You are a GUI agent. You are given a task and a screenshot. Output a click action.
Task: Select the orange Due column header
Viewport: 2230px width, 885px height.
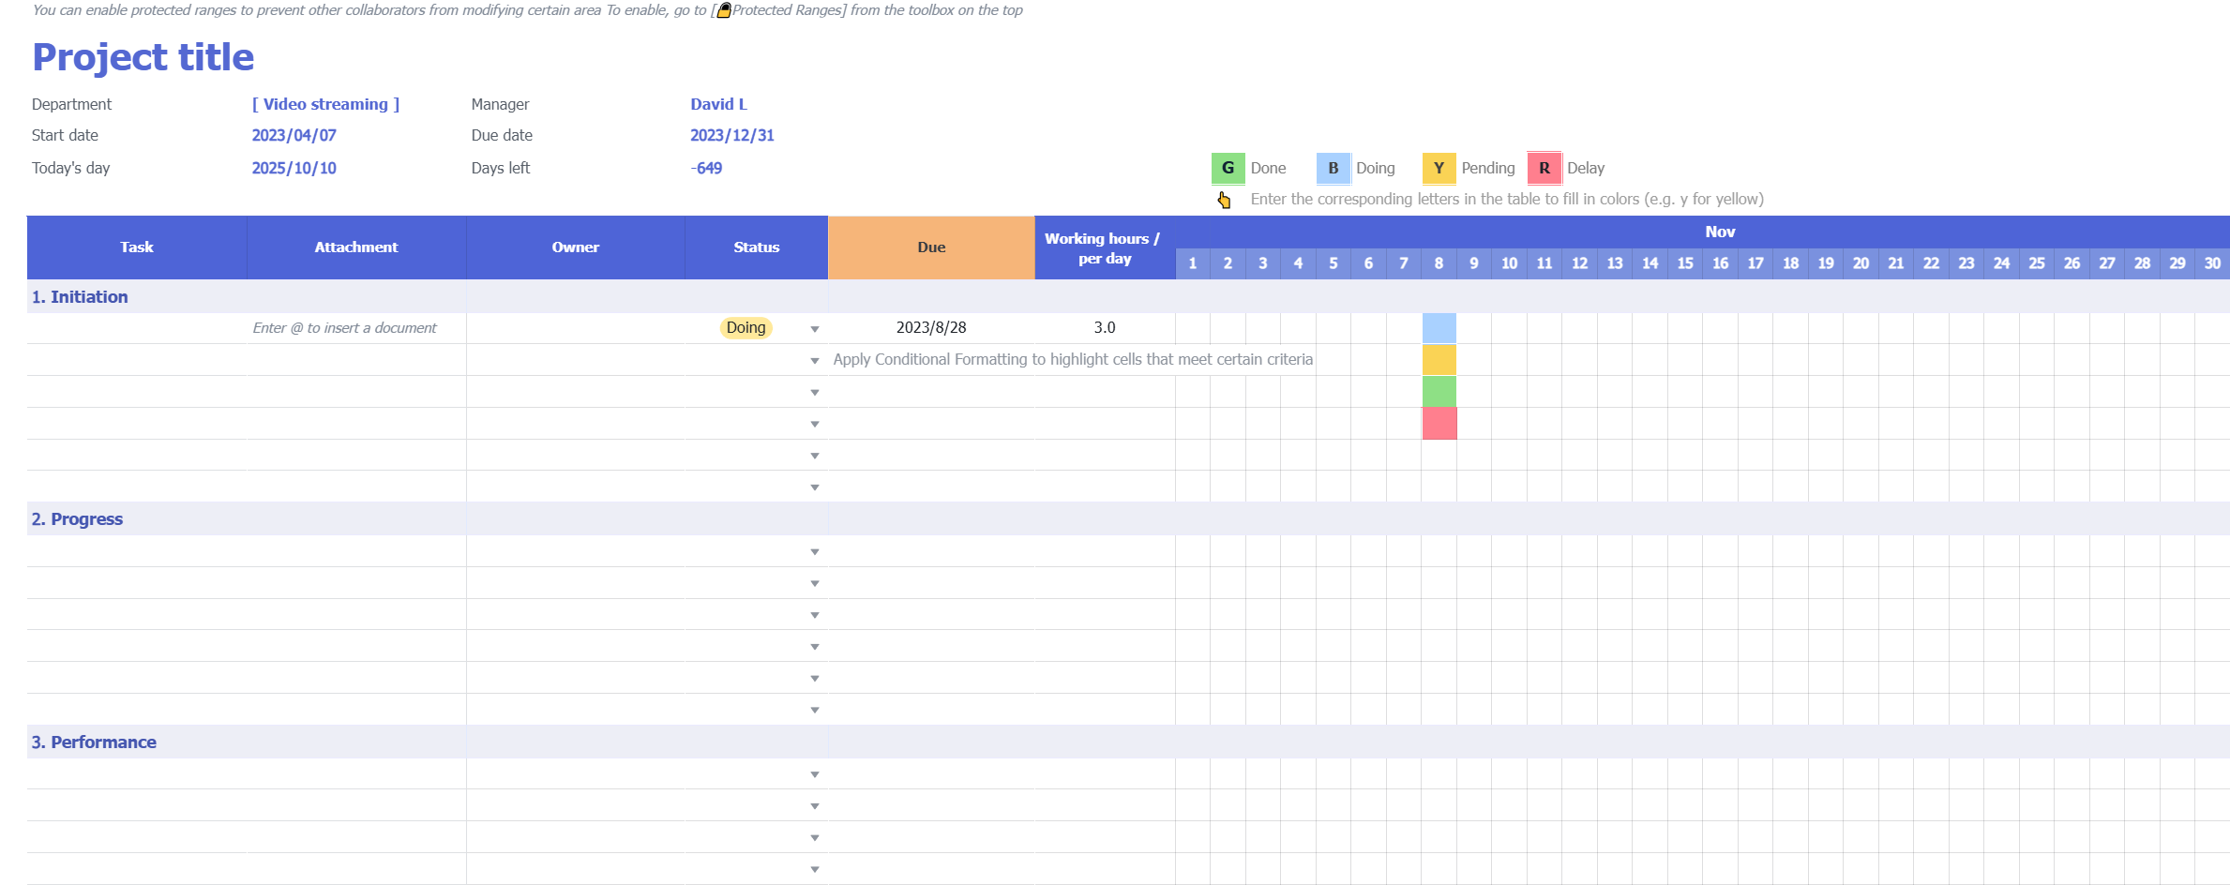point(931,247)
